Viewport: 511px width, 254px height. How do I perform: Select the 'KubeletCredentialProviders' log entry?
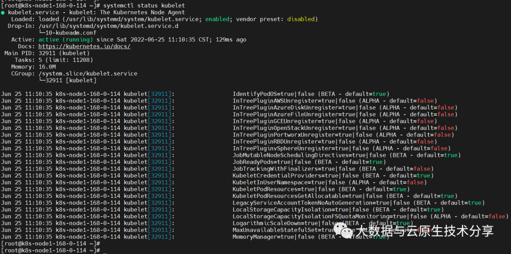point(334,176)
